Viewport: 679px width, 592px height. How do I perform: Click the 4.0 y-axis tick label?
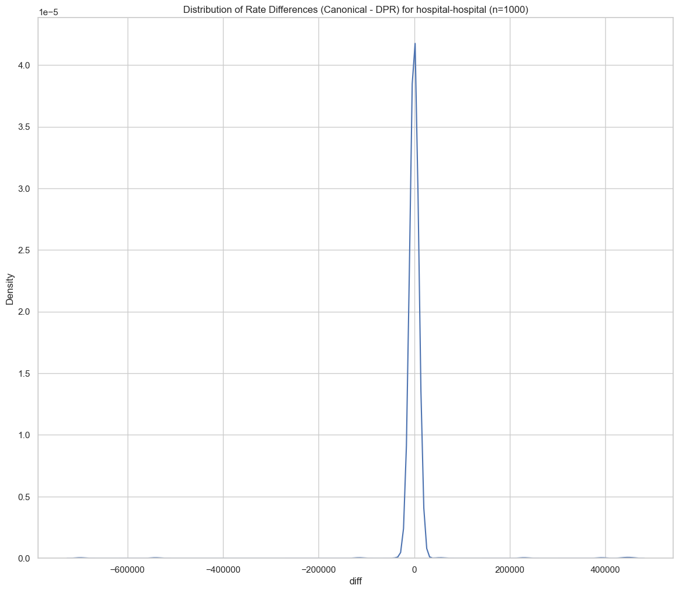click(24, 66)
